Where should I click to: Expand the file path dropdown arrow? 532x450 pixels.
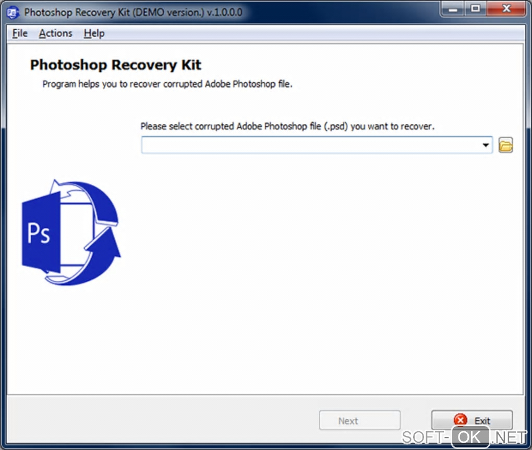[486, 145]
